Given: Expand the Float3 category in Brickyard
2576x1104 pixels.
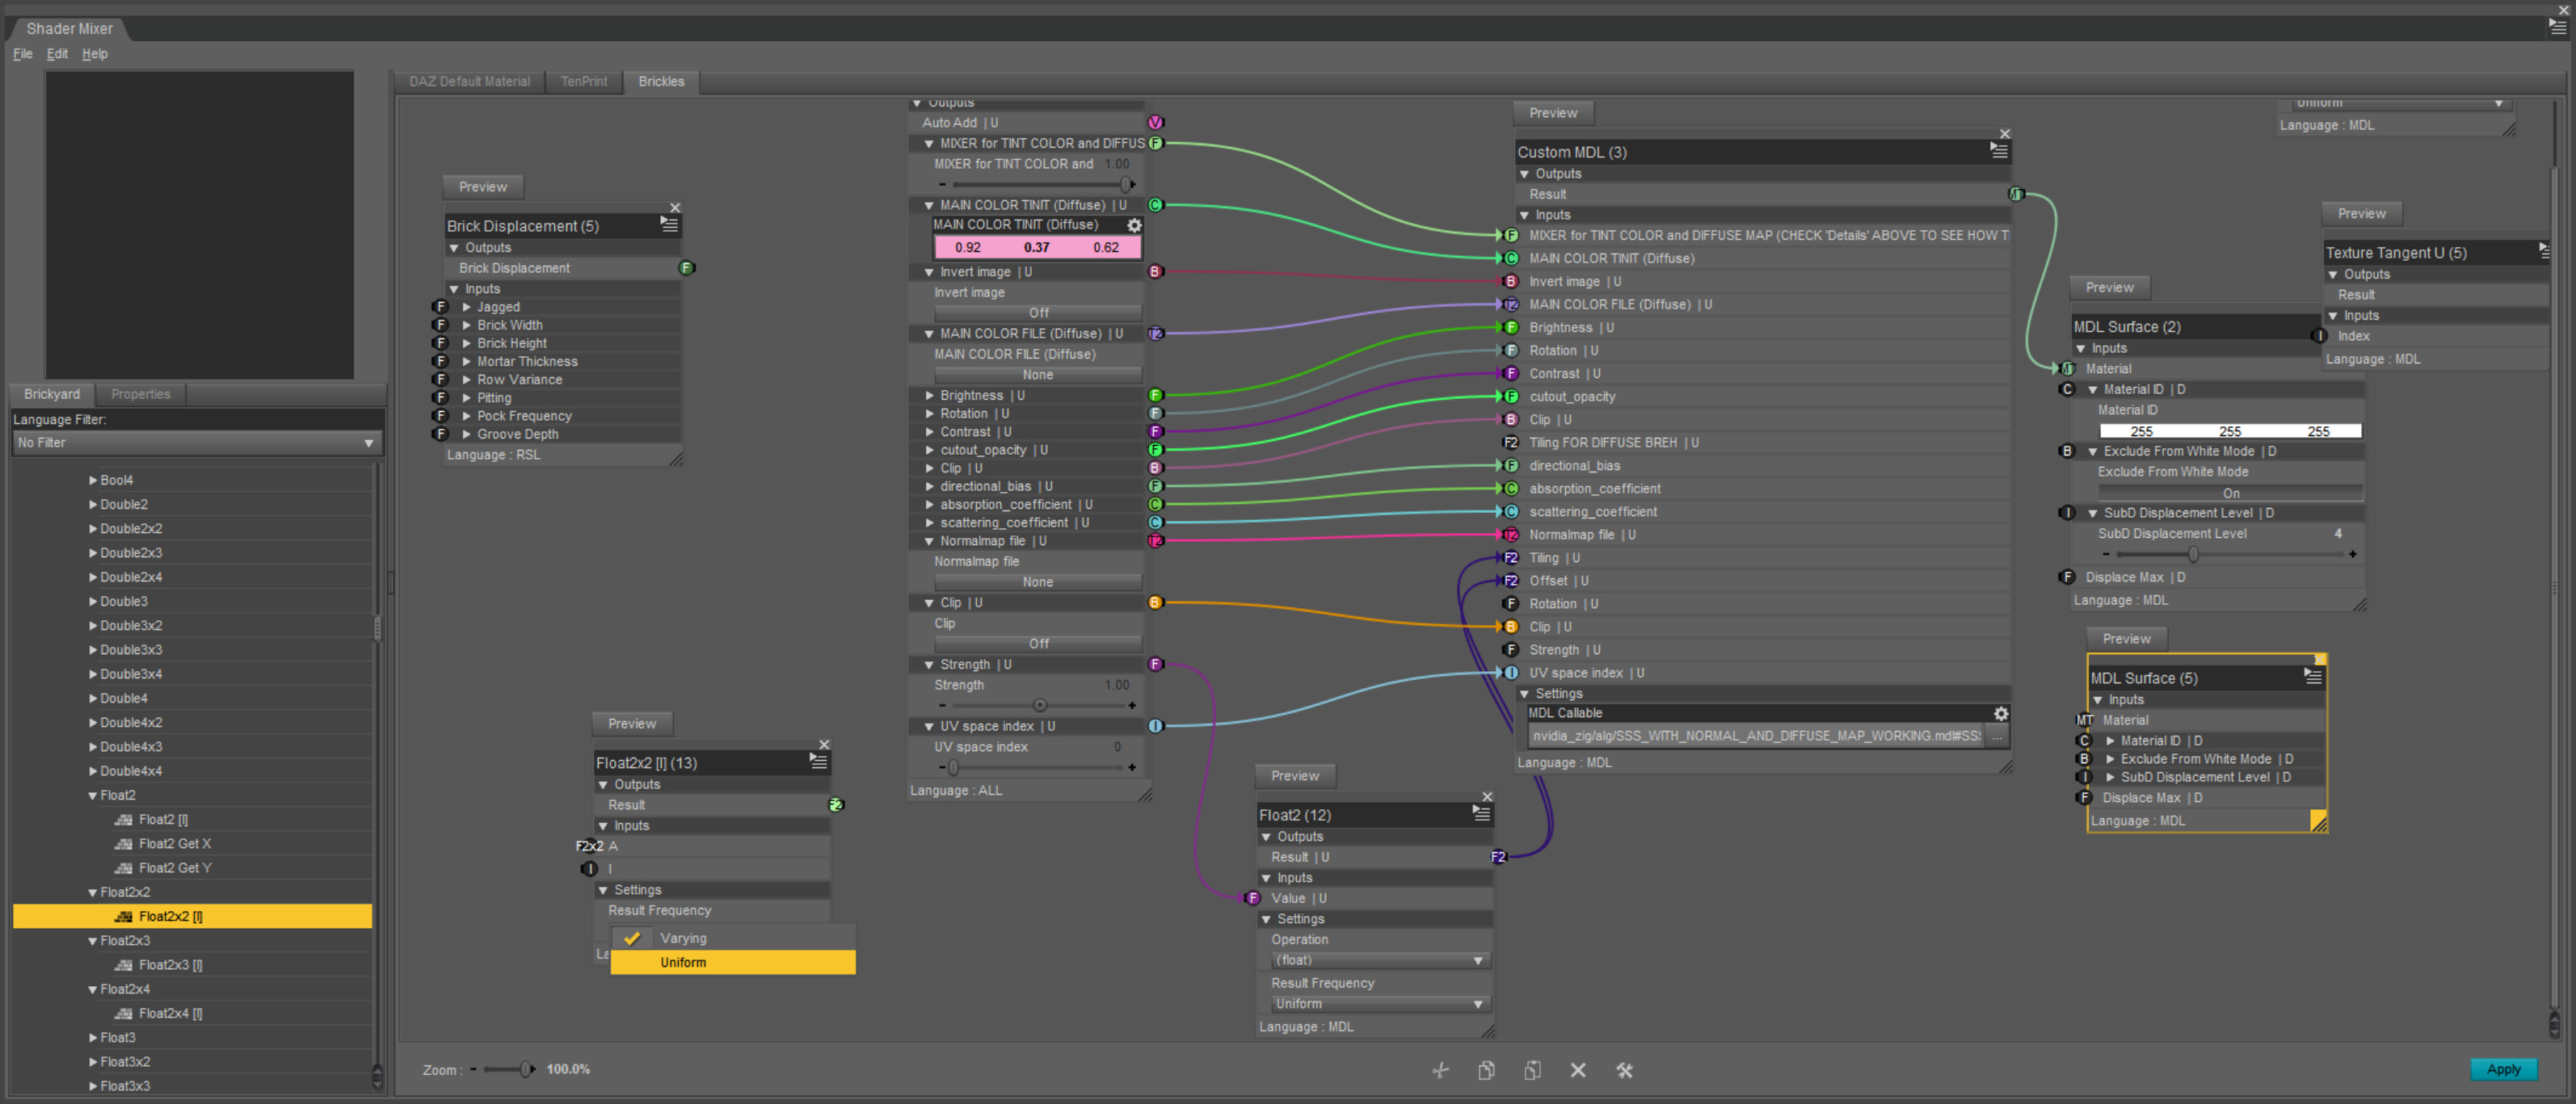Looking at the screenshot, I should (x=93, y=1037).
